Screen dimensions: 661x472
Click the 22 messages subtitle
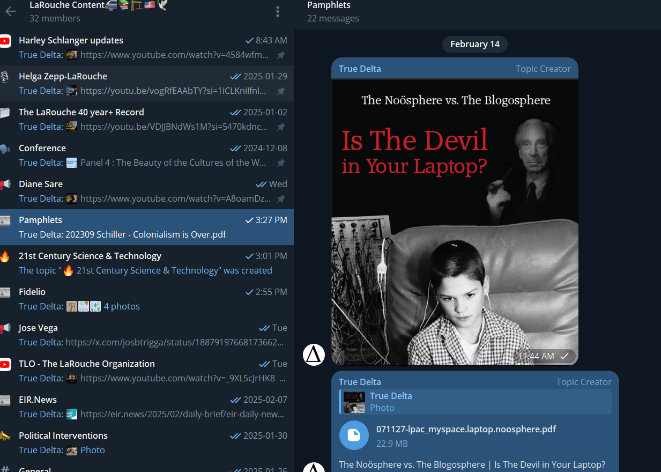(333, 18)
